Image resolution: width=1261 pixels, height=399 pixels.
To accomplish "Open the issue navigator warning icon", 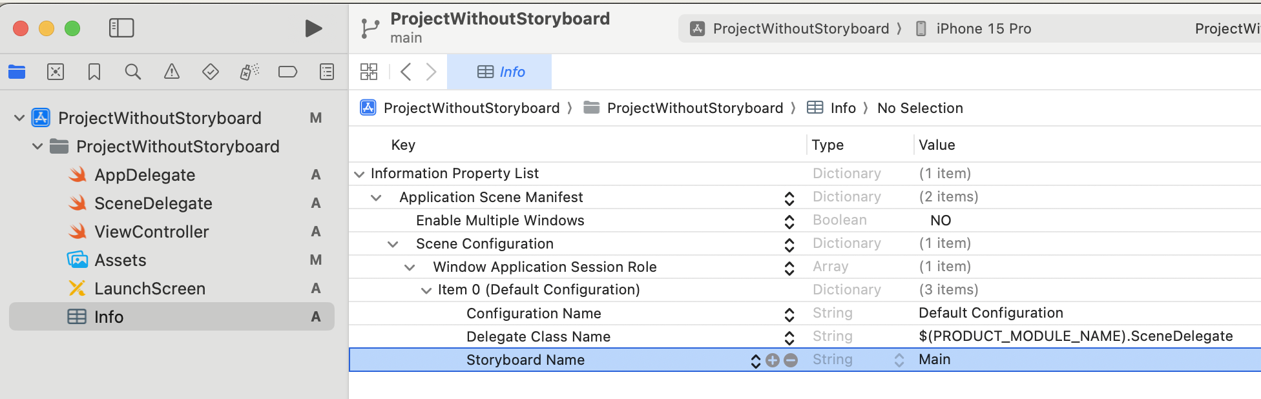I will [x=172, y=72].
